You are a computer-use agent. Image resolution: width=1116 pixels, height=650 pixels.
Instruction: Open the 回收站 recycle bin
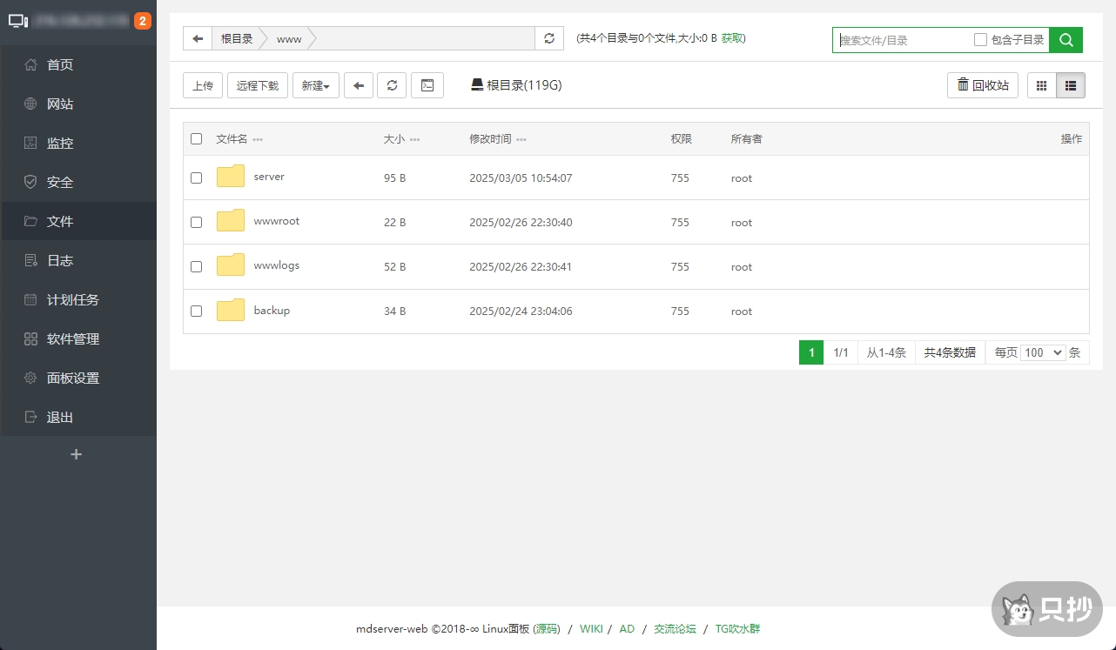tap(982, 85)
